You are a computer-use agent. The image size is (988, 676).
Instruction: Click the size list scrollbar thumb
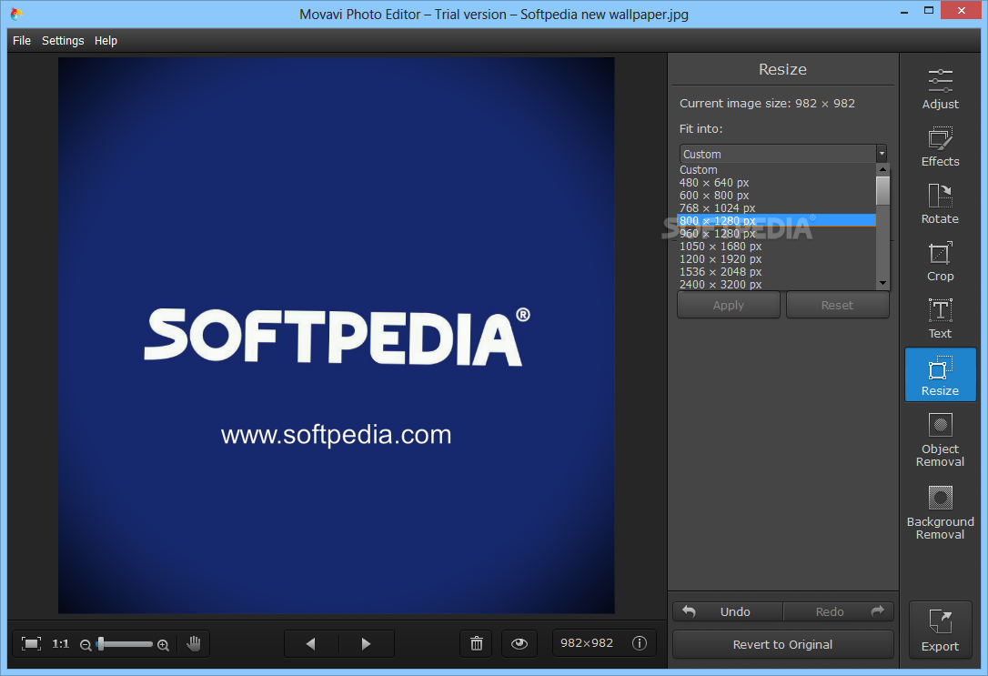882,190
